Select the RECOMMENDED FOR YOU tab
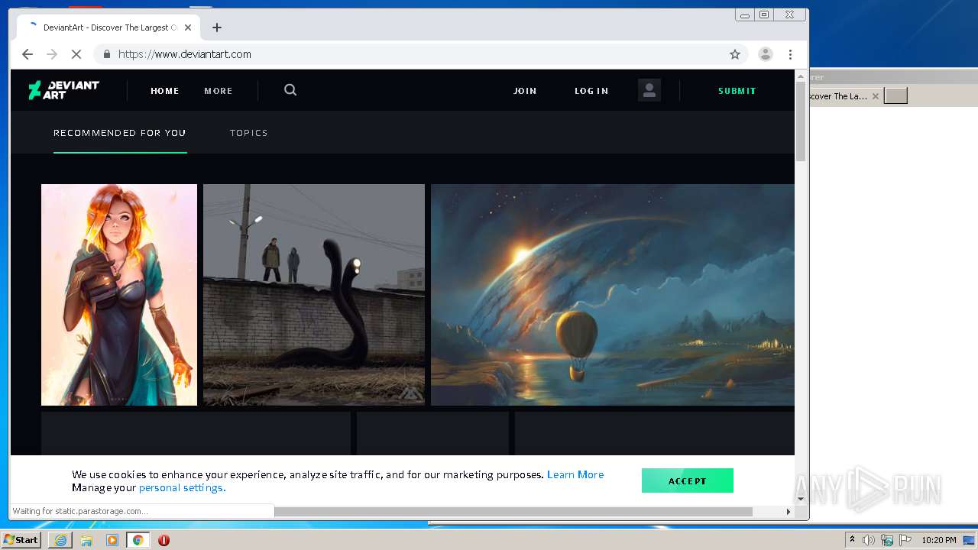The width and height of the screenshot is (978, 550). (120, 133)
